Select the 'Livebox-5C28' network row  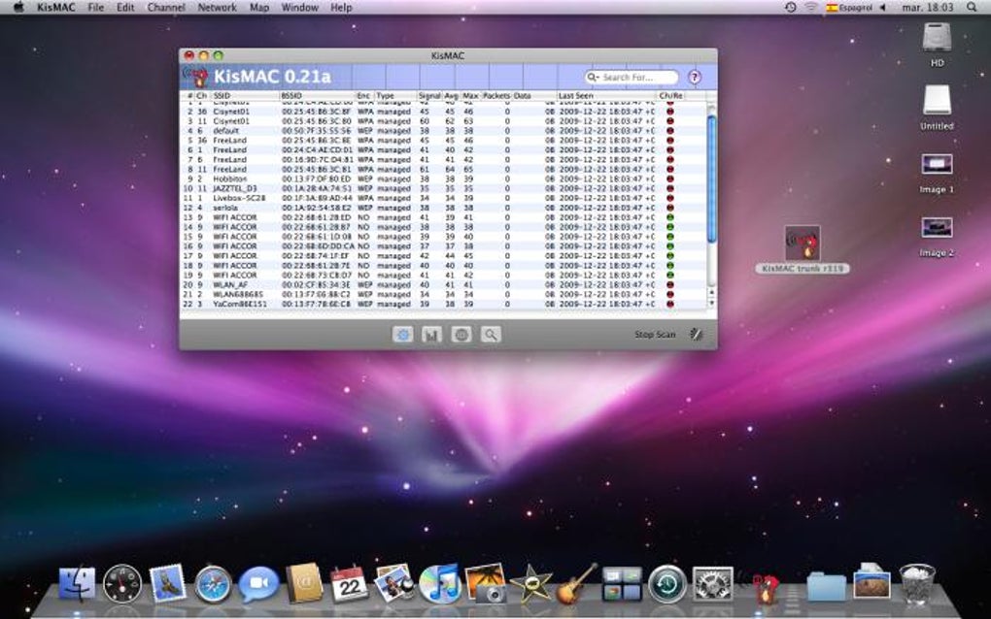(443, 198)
